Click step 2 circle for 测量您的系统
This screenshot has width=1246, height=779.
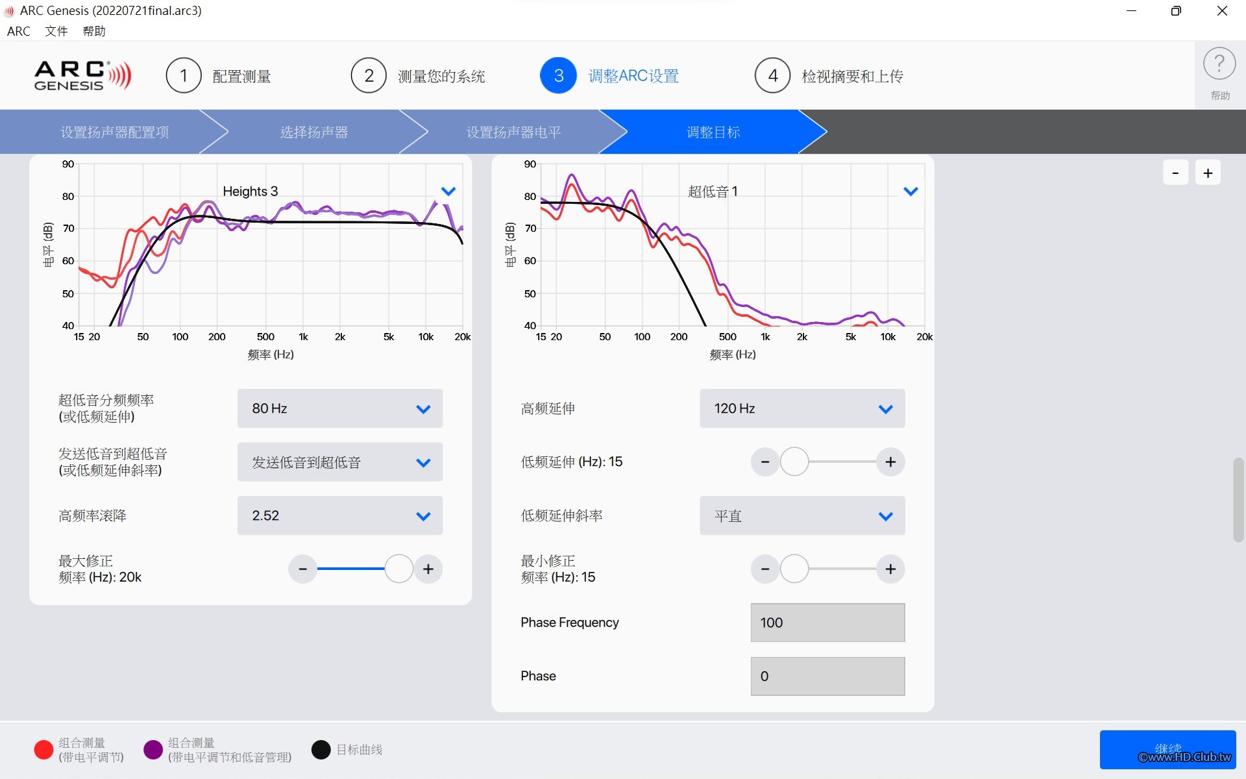coord(369,76)
